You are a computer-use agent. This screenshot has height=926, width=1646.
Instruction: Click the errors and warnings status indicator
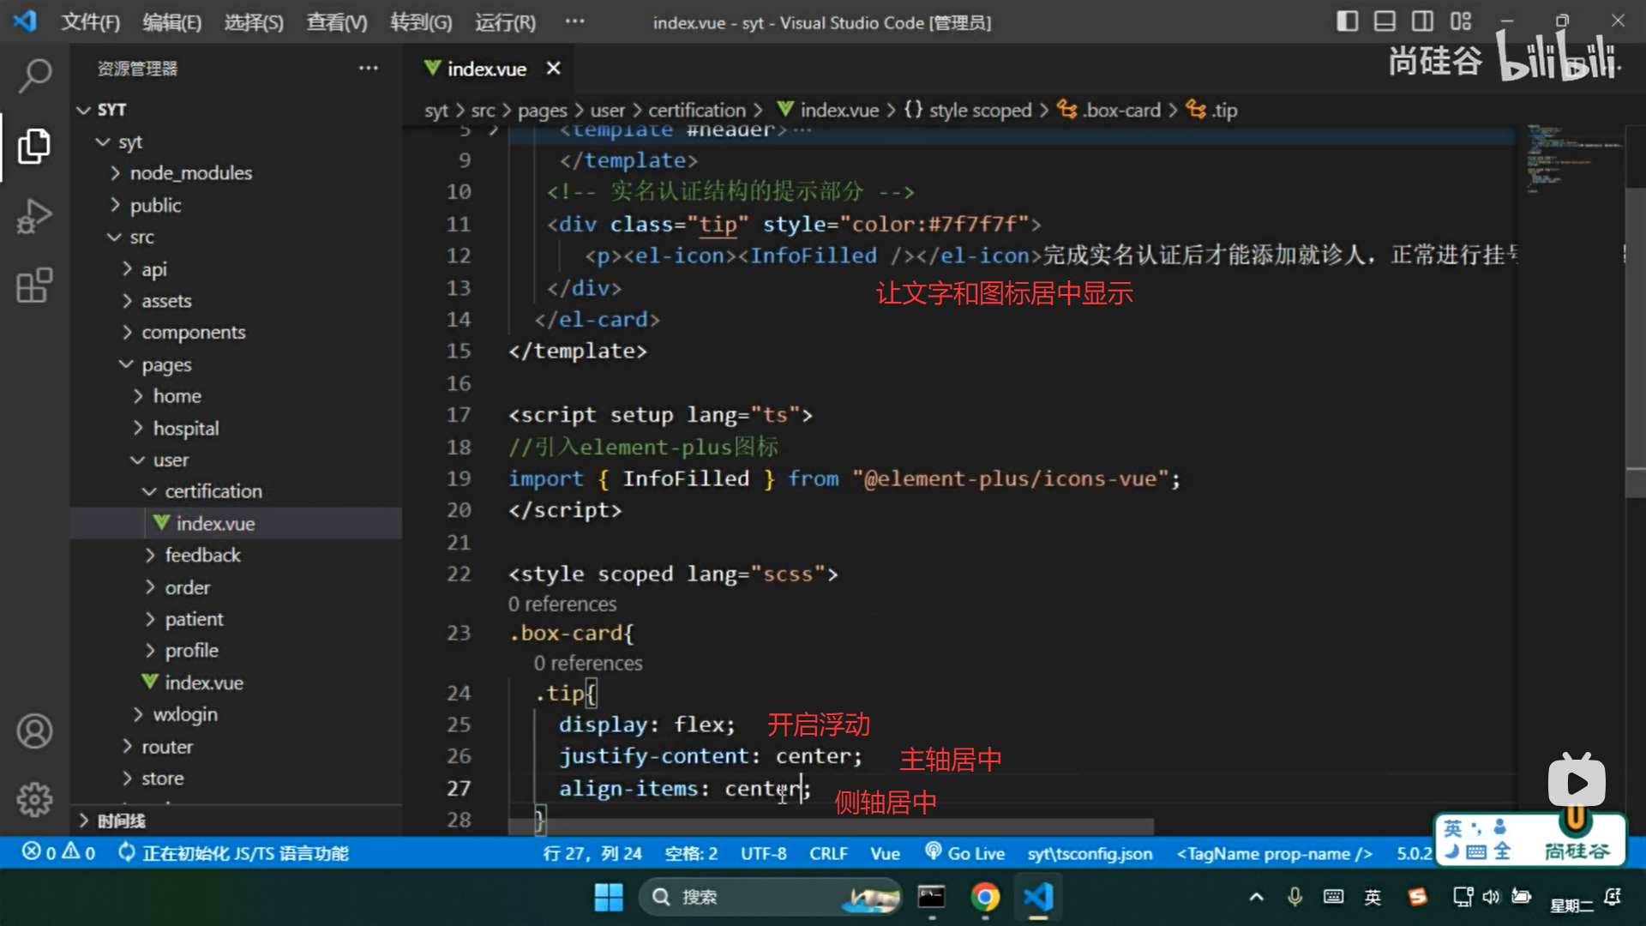pyautogui.click(x=58, y=853)
